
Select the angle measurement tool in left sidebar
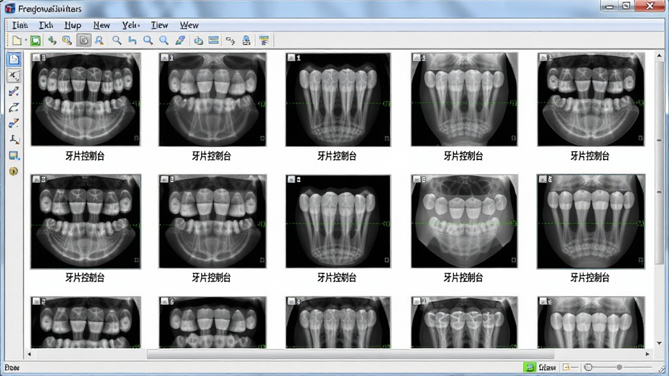[x=14, y=139]
